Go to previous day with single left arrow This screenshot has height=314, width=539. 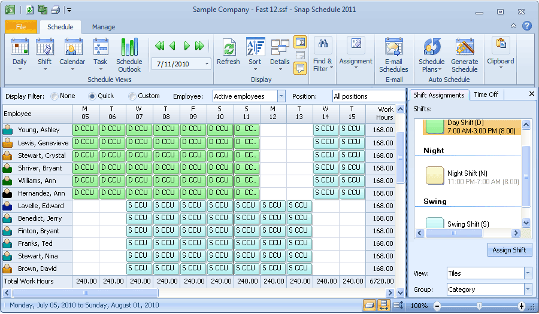172,45
